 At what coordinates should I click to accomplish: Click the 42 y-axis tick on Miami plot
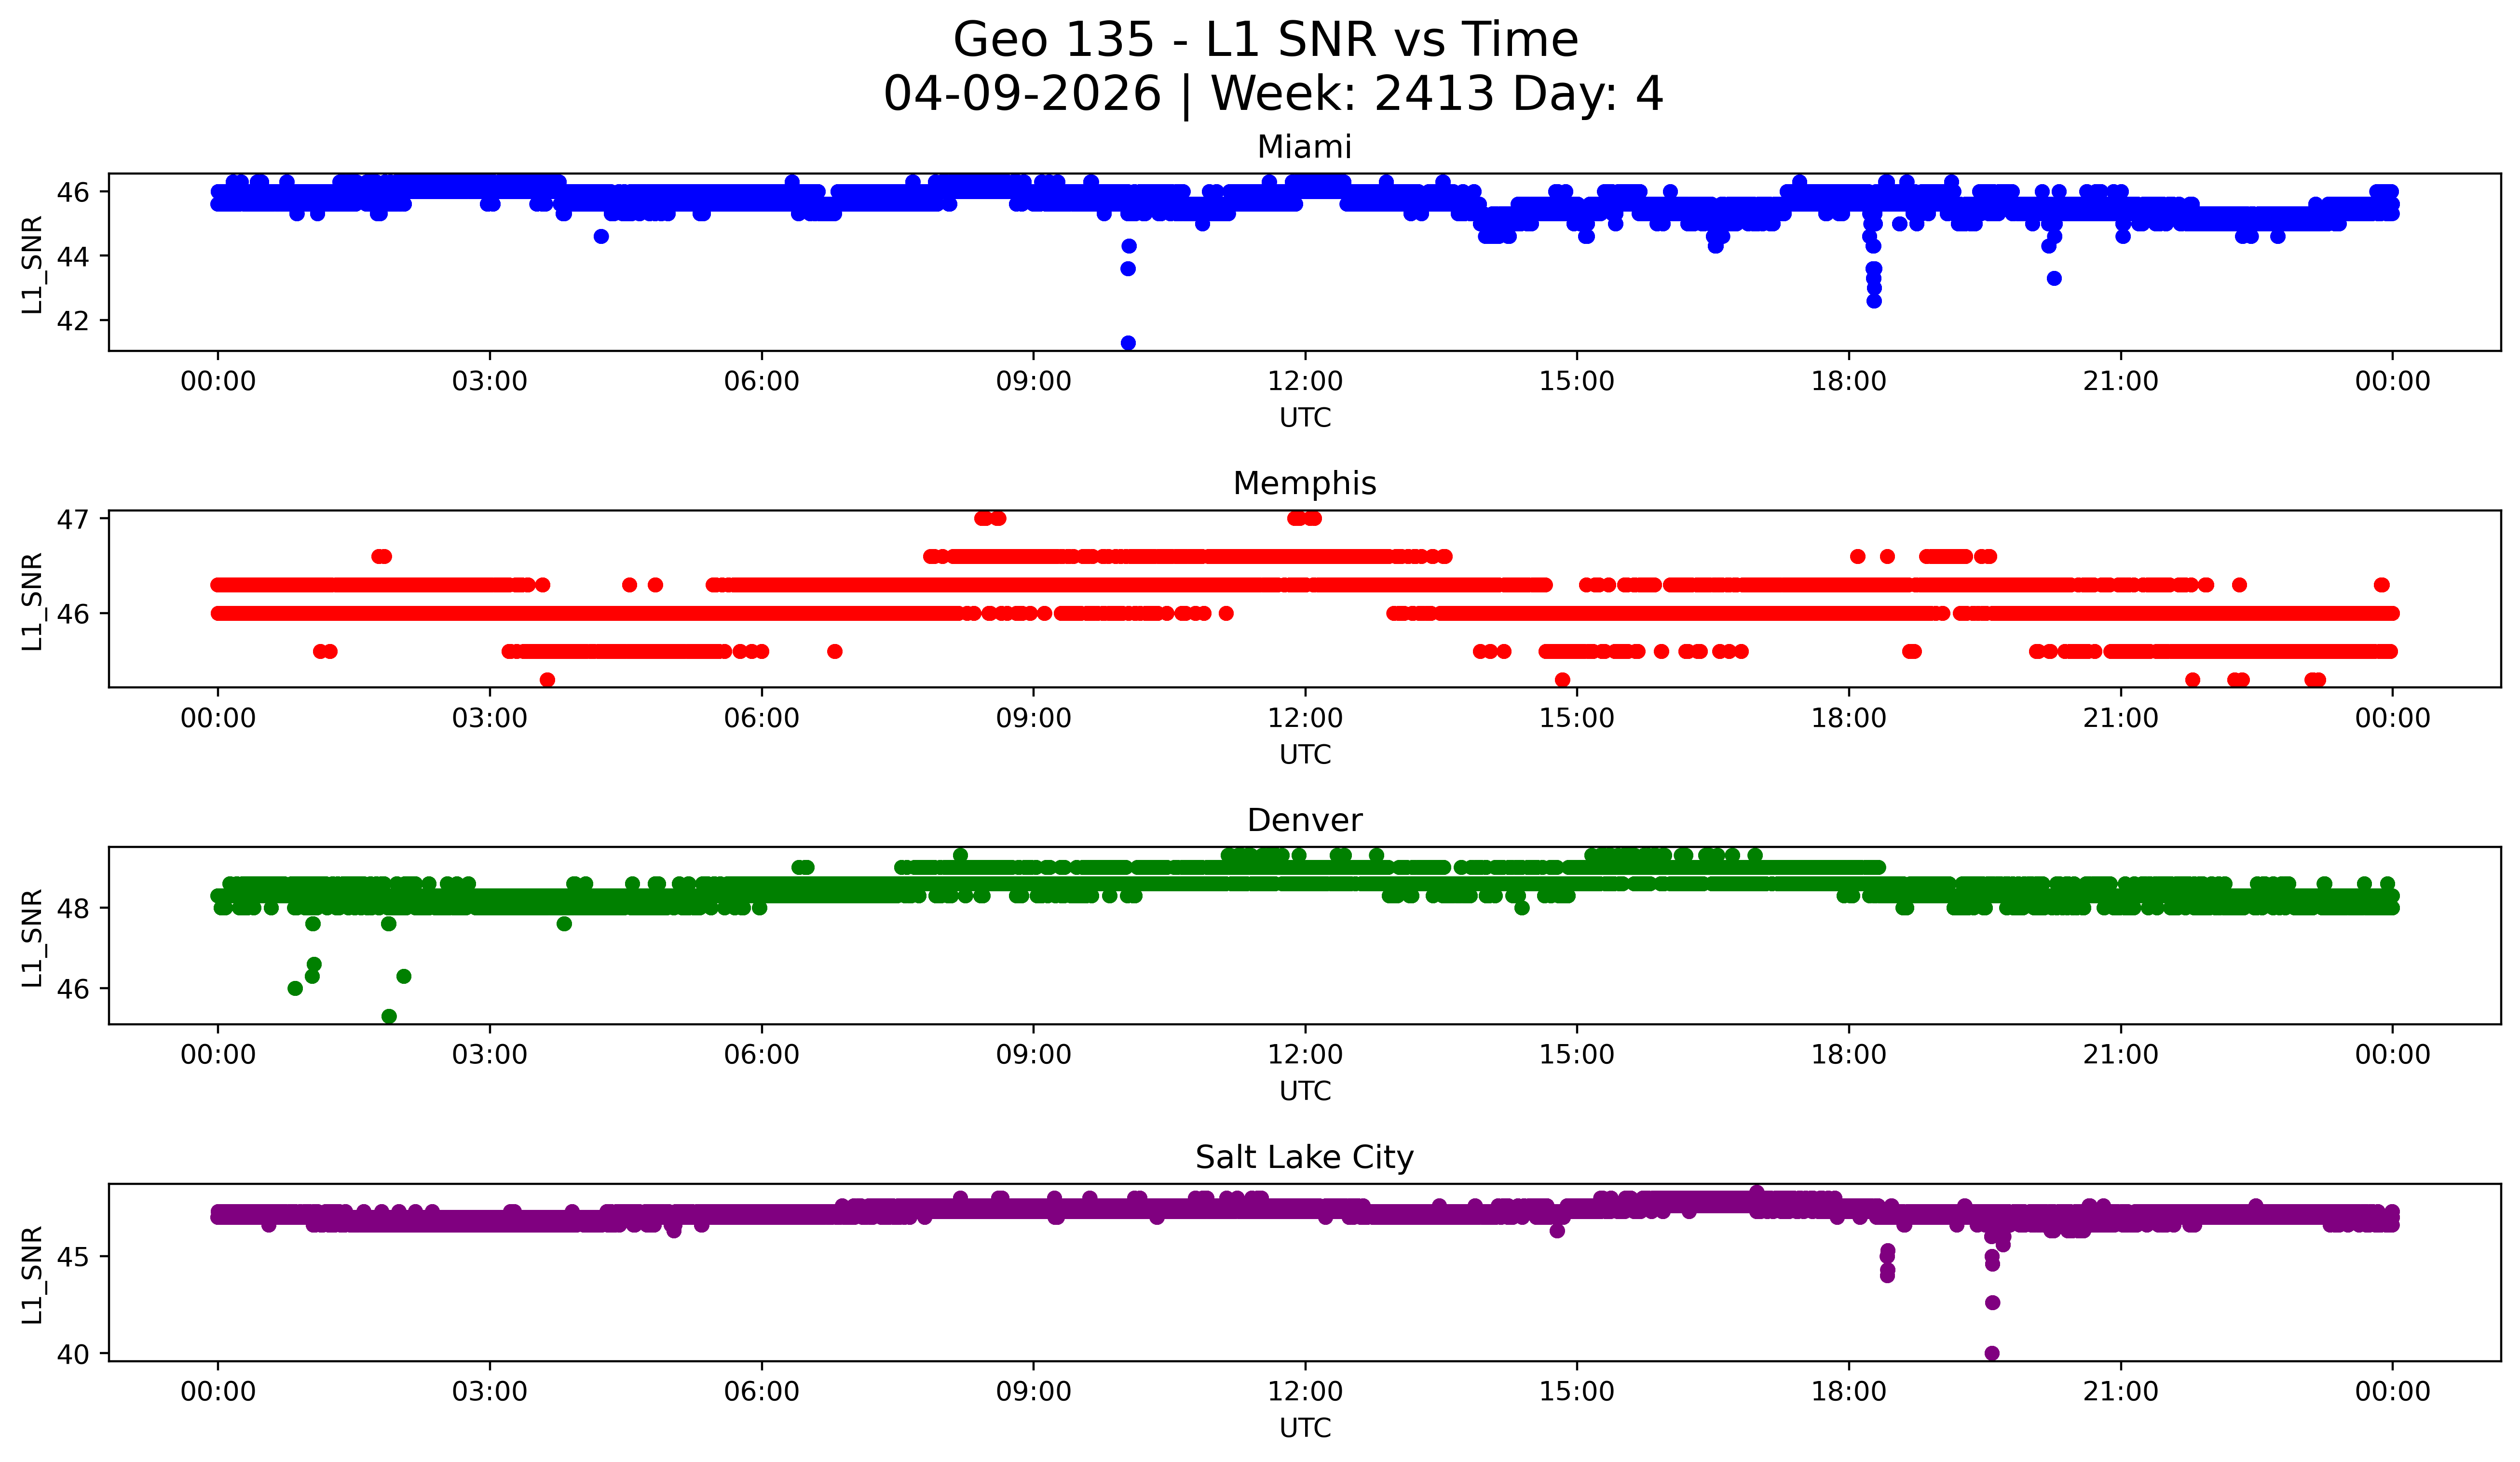(x=74, y=321)
